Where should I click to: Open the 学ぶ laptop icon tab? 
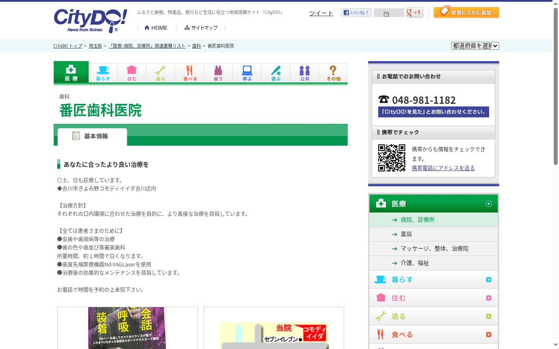tap(247, 73)
